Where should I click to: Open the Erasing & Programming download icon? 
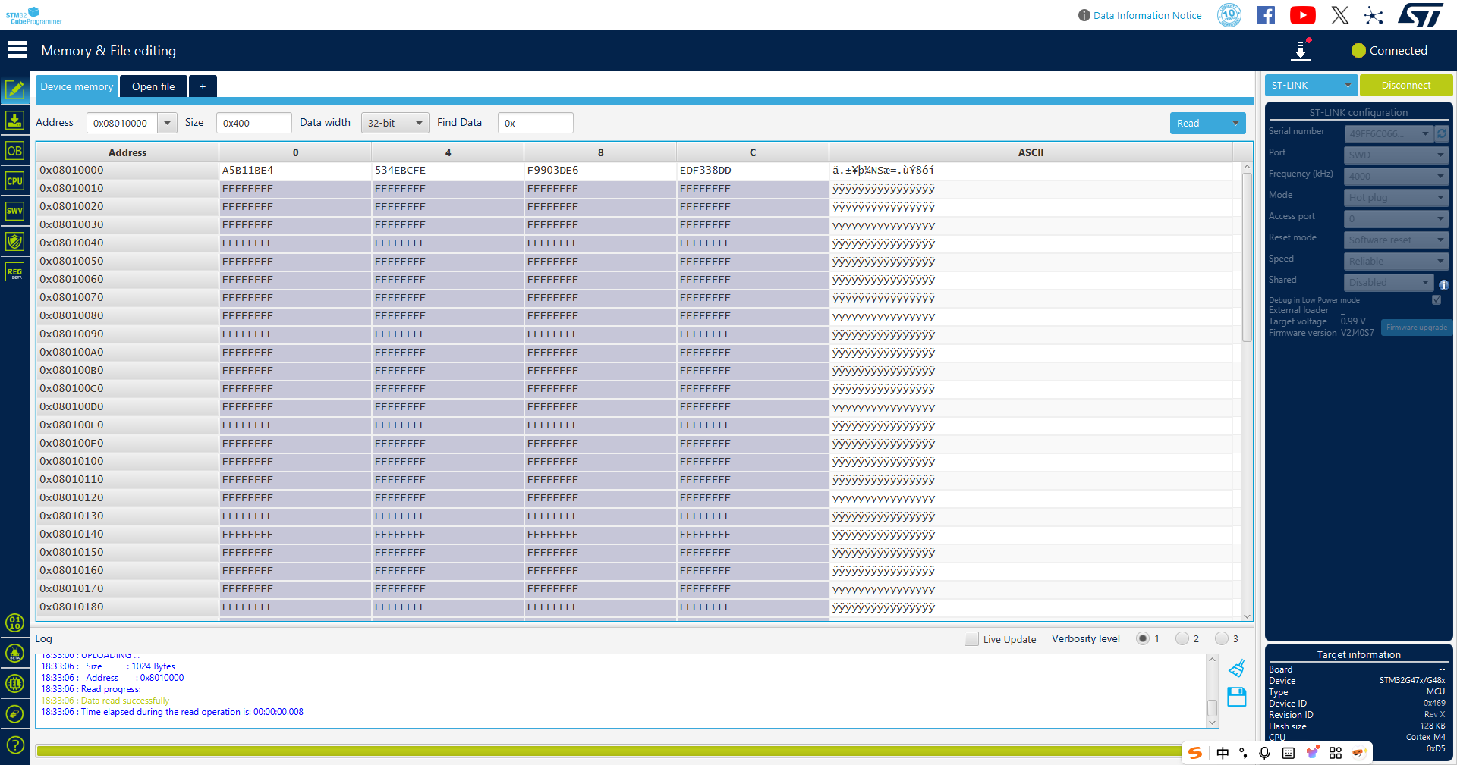click(x=14, y=121)
